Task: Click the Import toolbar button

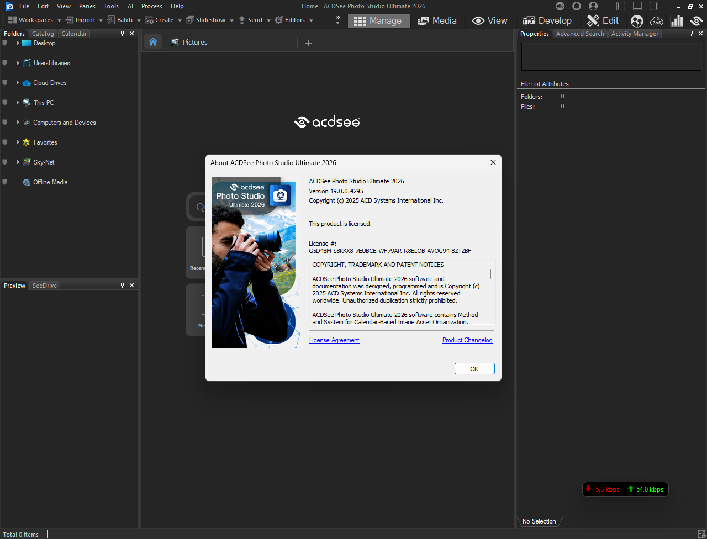Action: [80, 20]
